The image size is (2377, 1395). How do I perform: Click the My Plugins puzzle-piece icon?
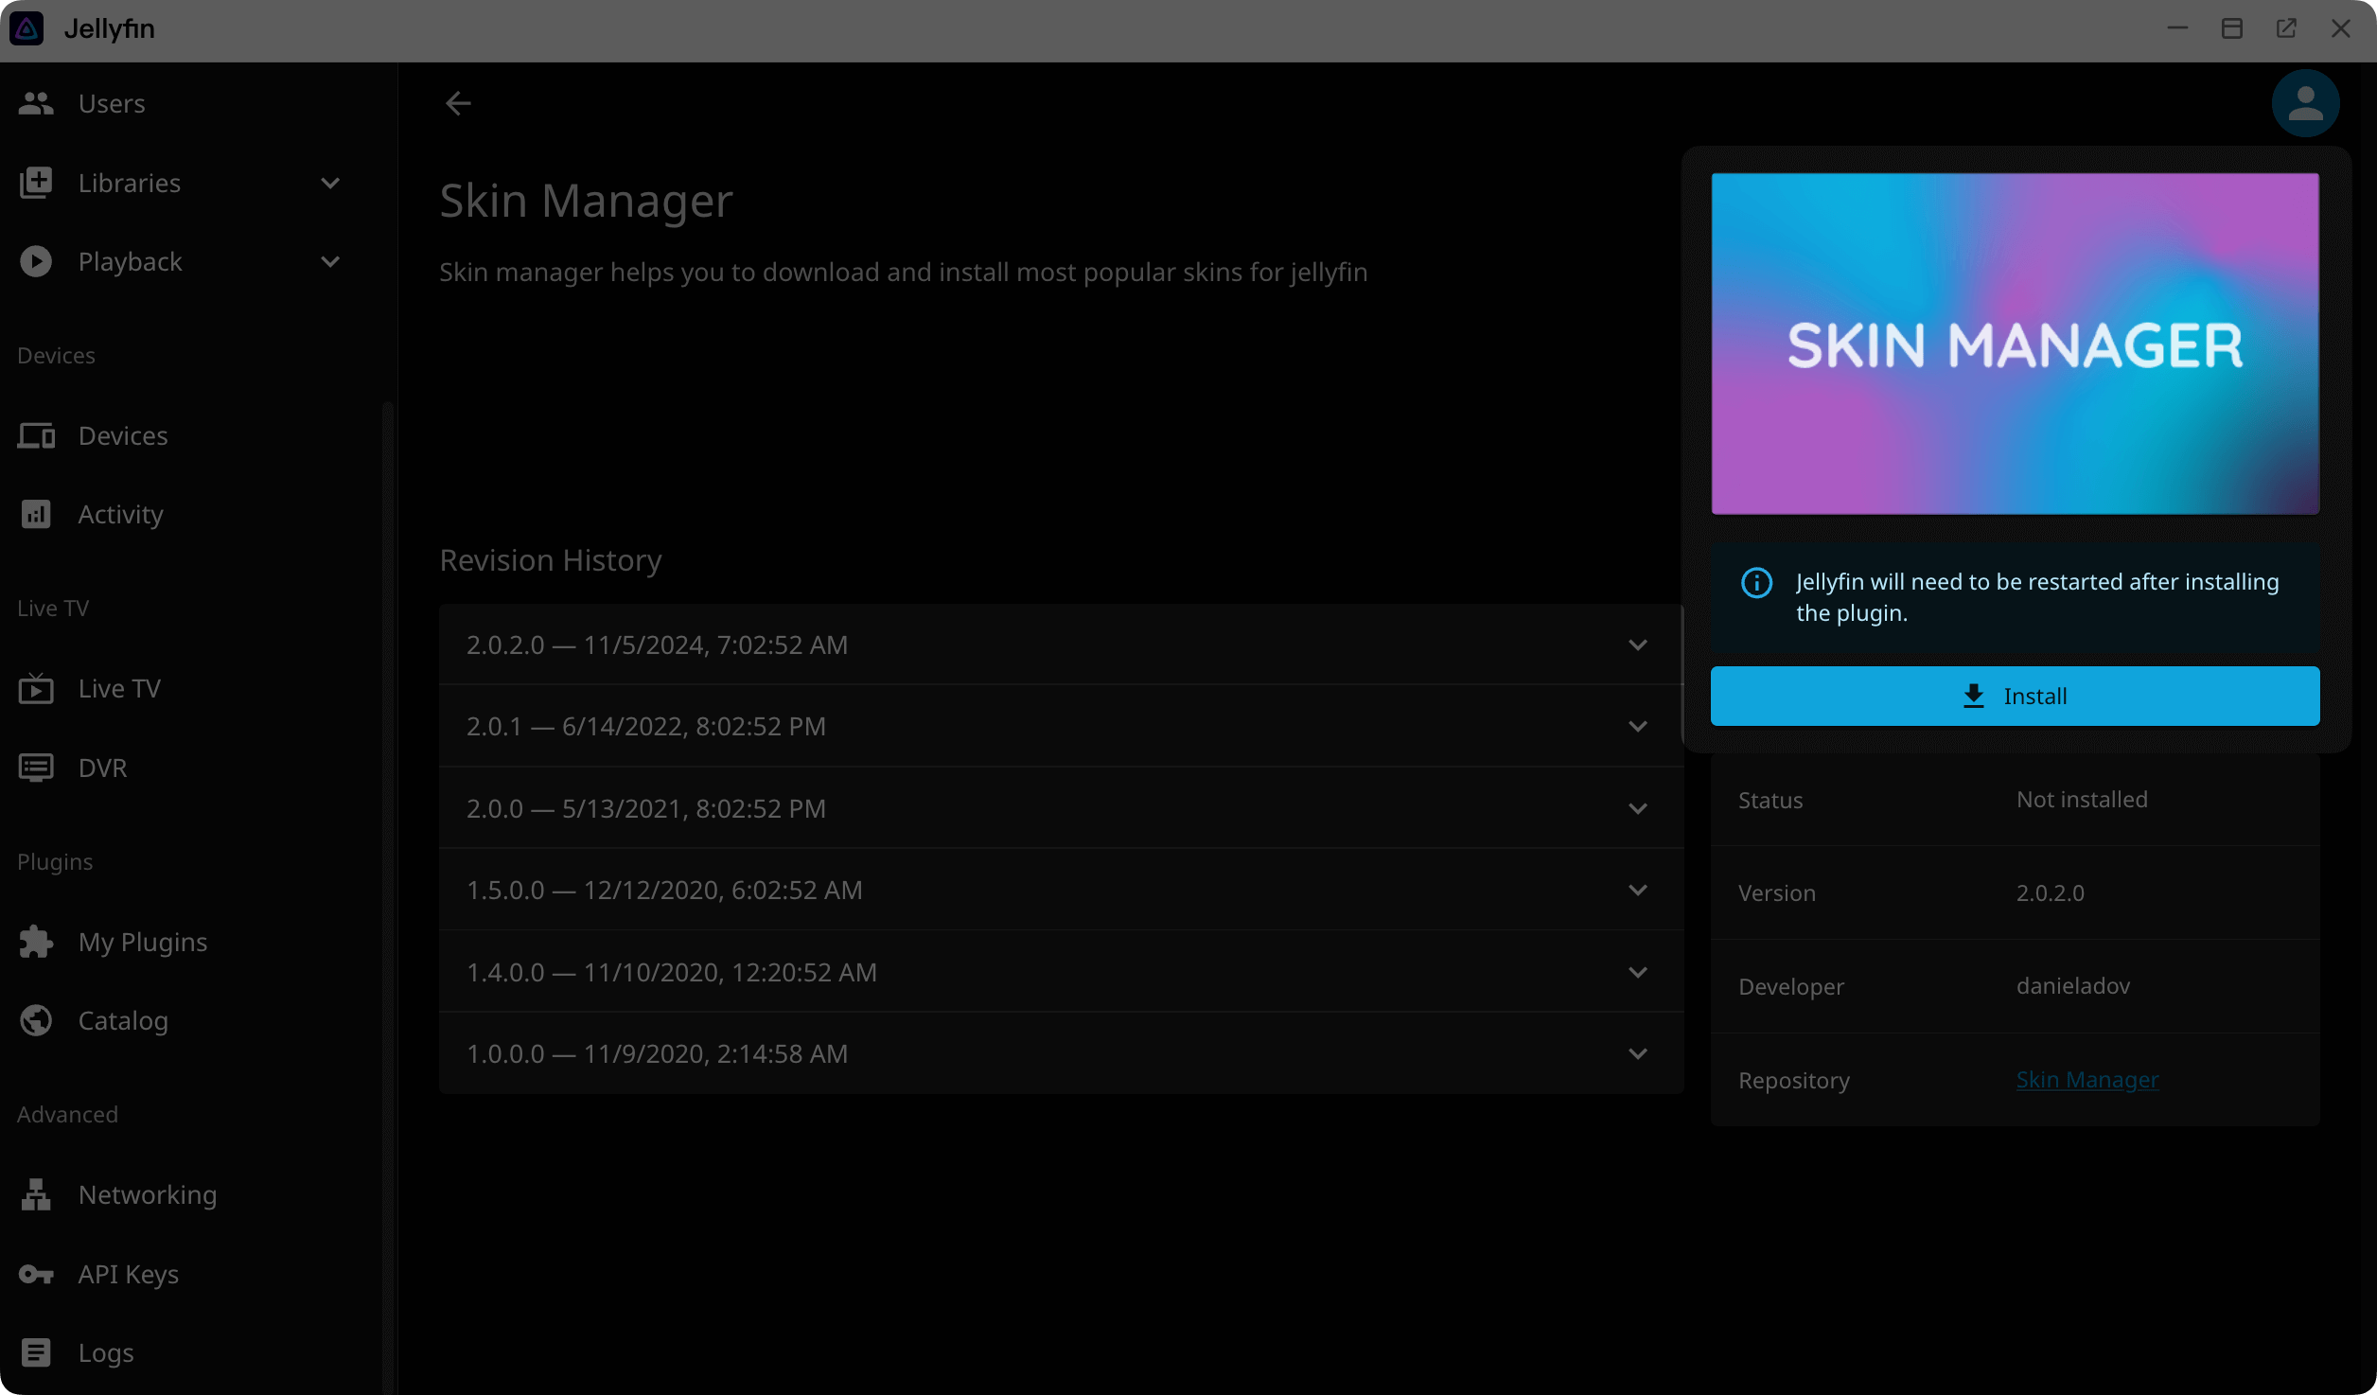pos(36,942)
